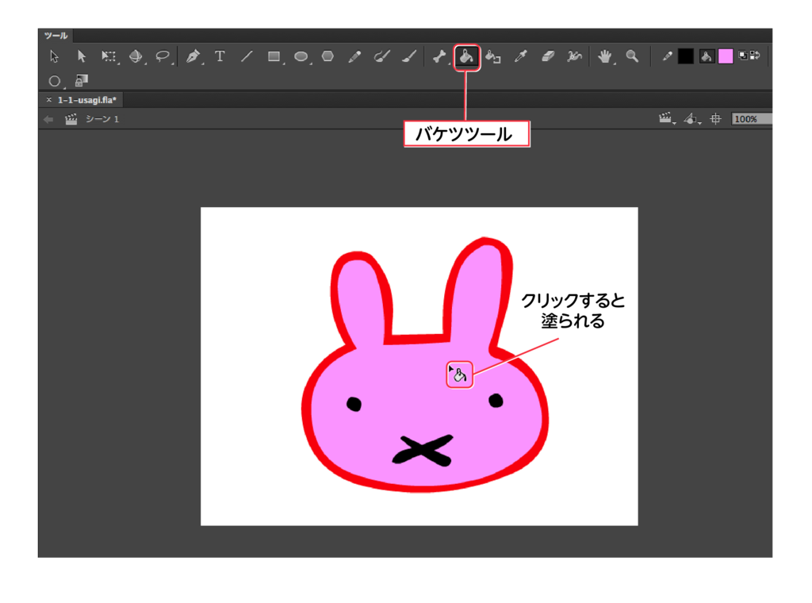Select the Oval tool
The width and height of the screenshot is (812, 603).
(301, 56)
